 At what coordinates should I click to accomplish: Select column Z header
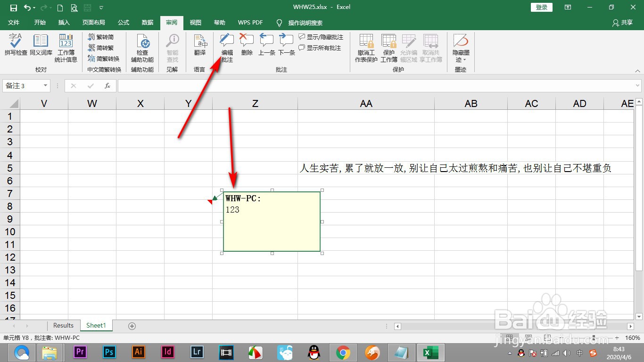pyautogui.click(x=255, y=104)
